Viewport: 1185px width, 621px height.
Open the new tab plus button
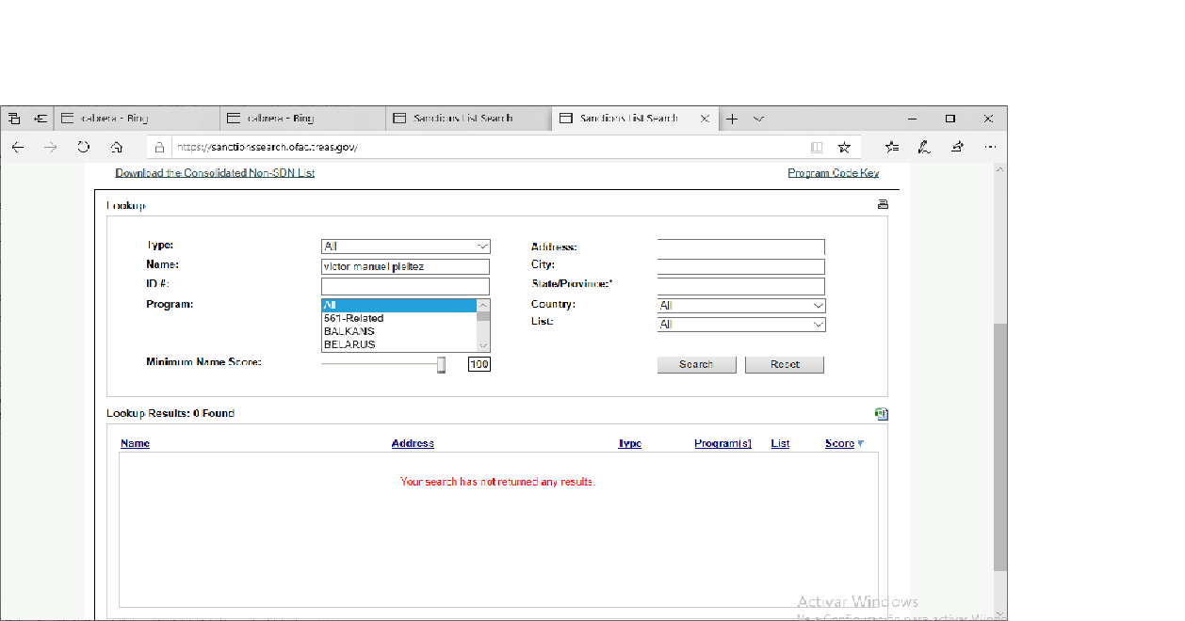pyautogui.click(x=732, y=119)
